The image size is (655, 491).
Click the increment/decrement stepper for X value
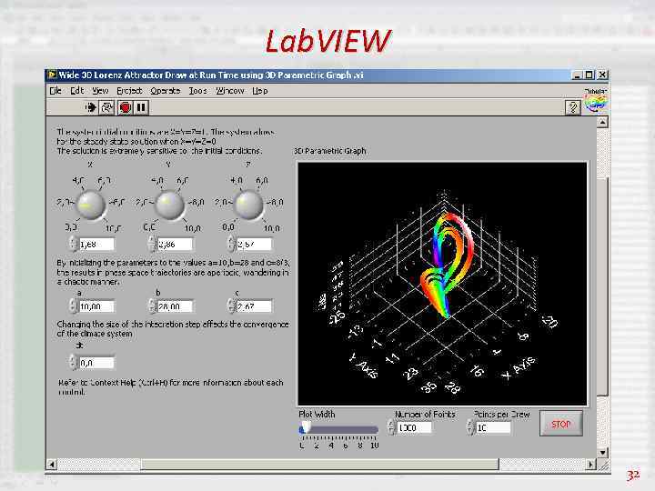tap(74, 244)
